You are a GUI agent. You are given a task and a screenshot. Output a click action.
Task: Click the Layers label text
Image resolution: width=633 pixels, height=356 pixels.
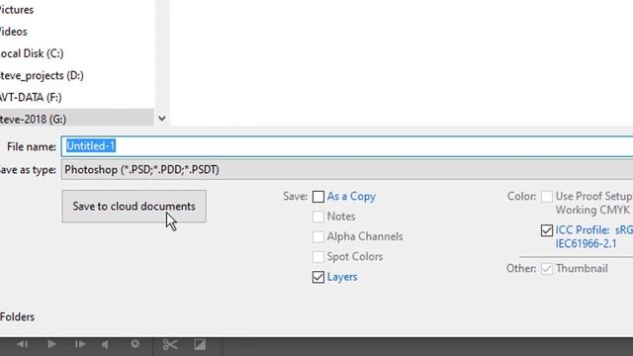[342, 277]
